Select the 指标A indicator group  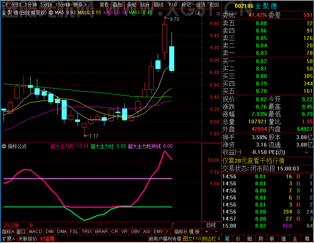[8, 232]
